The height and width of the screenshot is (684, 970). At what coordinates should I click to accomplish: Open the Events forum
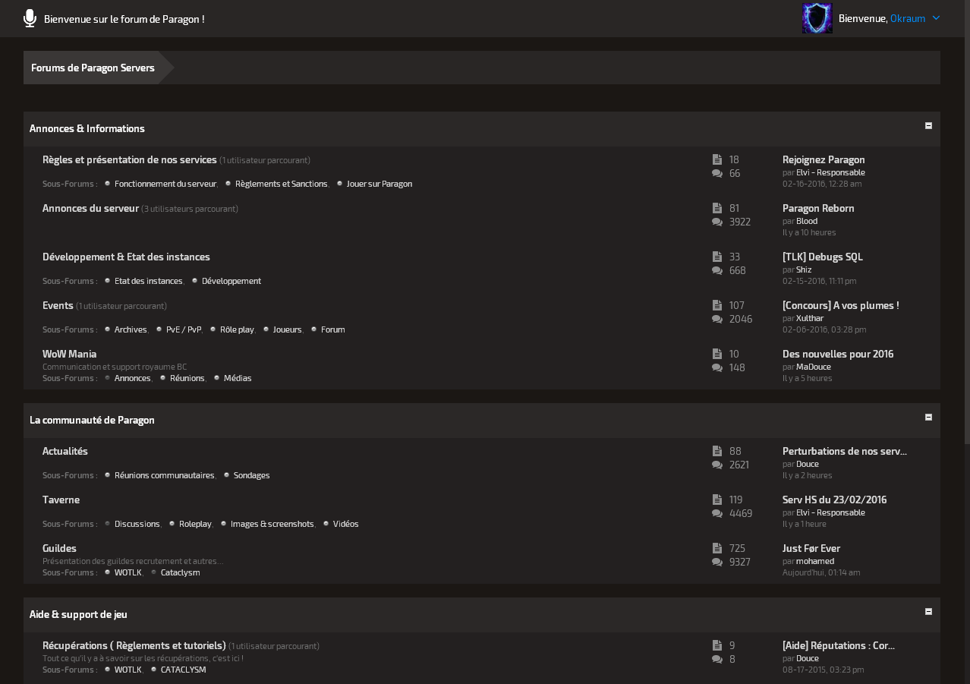58,306
